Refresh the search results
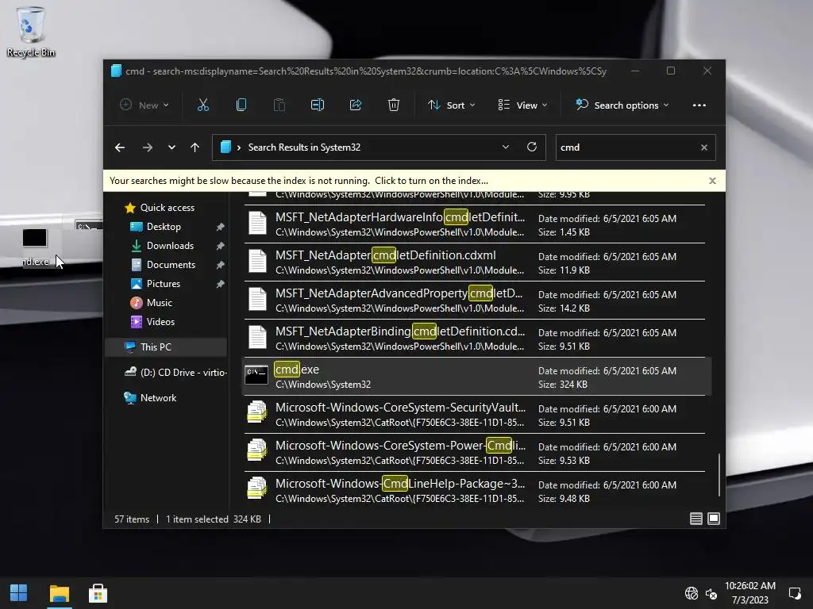 pos(531,147)
